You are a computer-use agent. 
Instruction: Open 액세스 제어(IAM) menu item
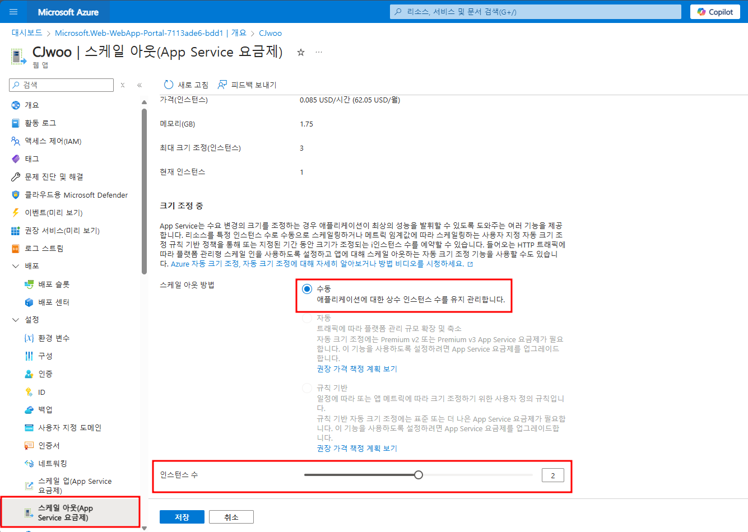[x=53, y=141]
